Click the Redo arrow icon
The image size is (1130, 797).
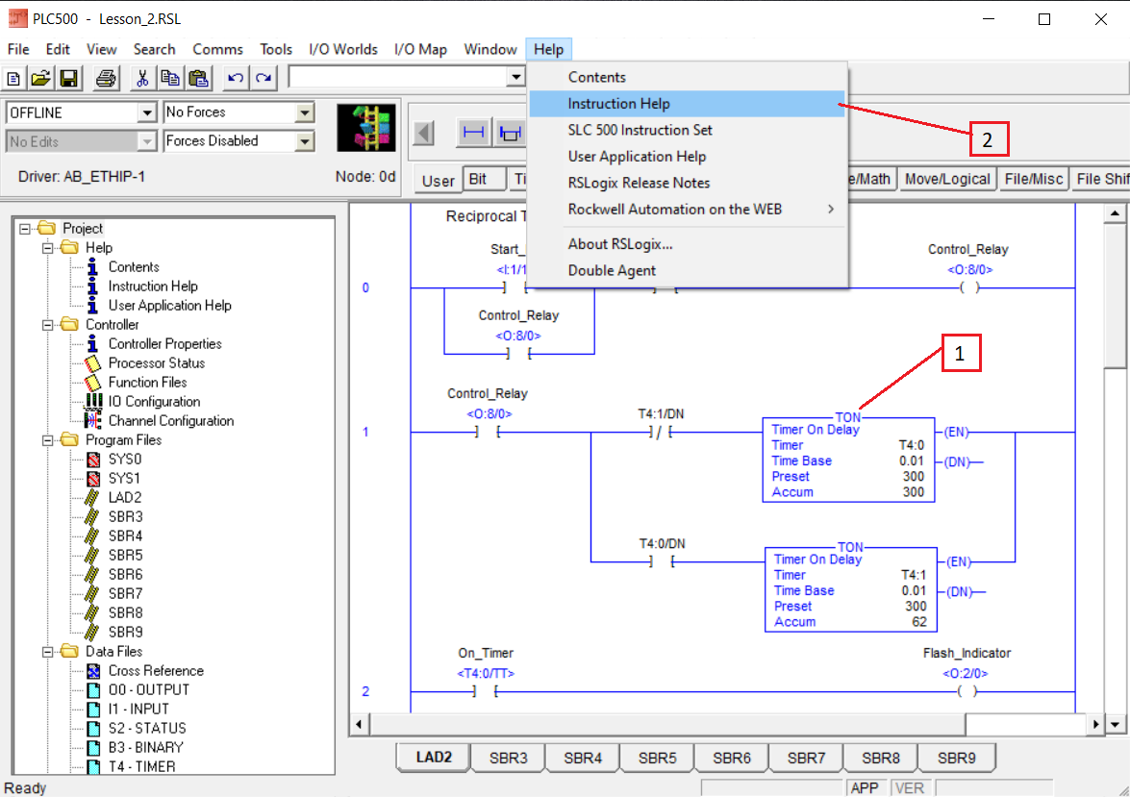pos(264,78)
